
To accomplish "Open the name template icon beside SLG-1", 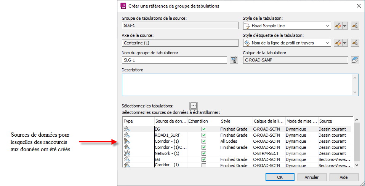I will point(234,60).
